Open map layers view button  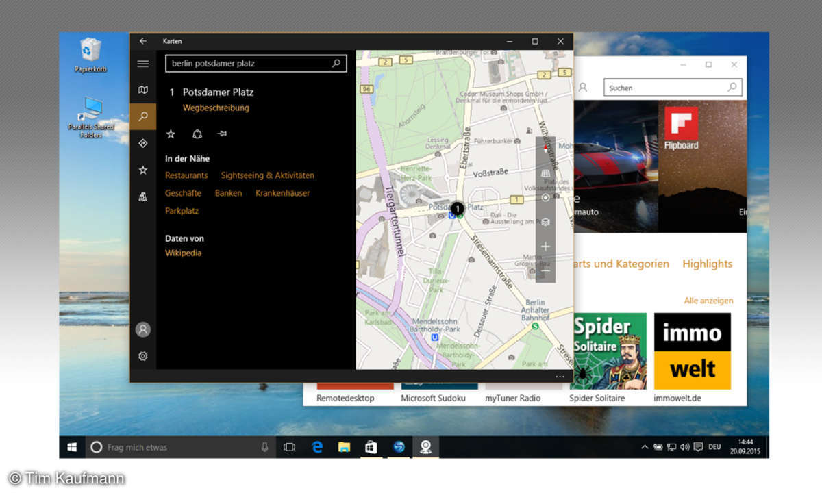click(x=545, y=222)
